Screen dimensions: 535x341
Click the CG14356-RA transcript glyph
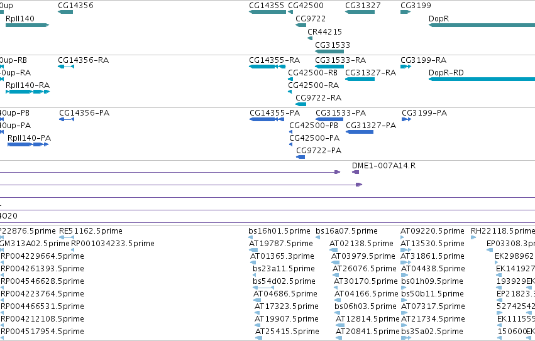point(66,67)
